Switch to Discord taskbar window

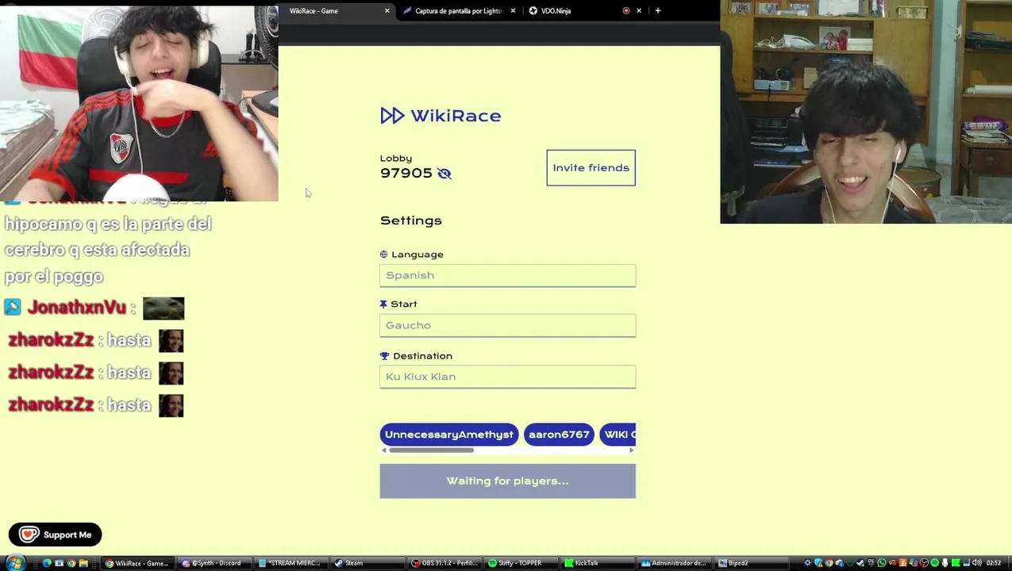click(214, 563)
